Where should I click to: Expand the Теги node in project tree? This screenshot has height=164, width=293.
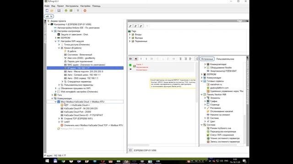tap(52, 95)
